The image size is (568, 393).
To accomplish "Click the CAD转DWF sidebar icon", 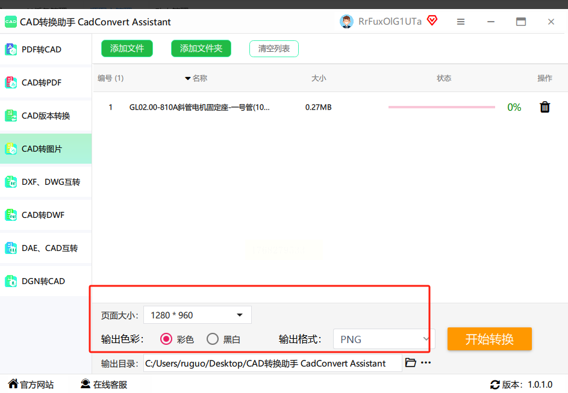I will pos(11,215).
